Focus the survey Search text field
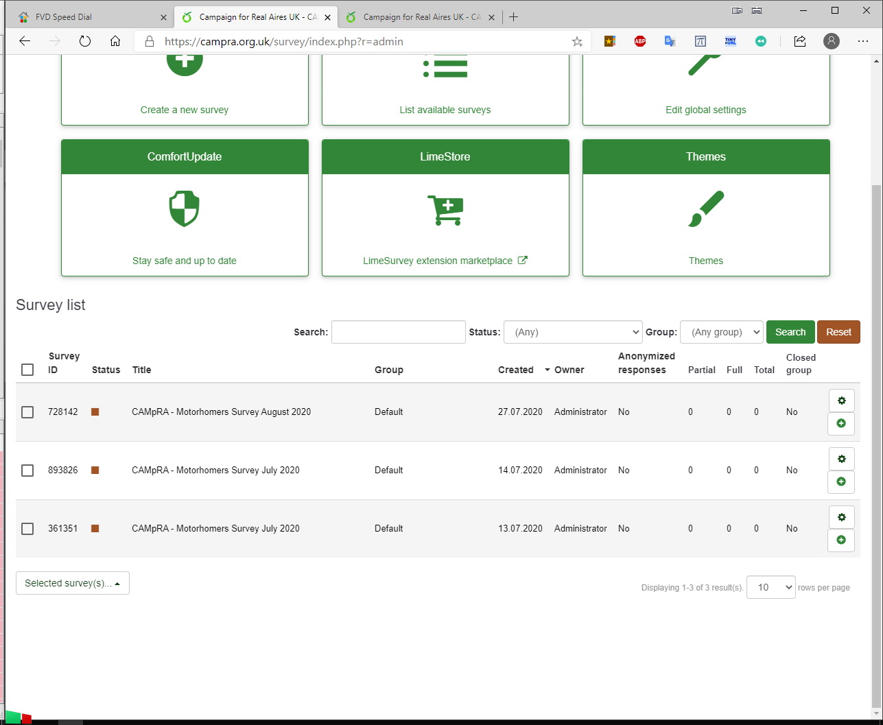The image size is (883, 725). pos(398,332)
